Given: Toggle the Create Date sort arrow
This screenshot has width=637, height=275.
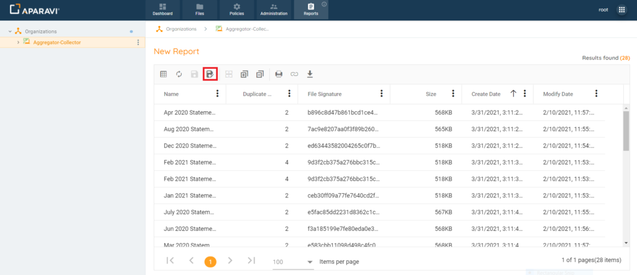Looking at the screenshot, I should click(x=513, y=94).
